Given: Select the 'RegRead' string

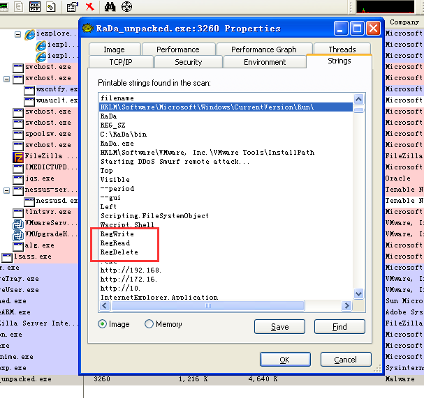Looking at the screenshot, I should tap(115, 243).
